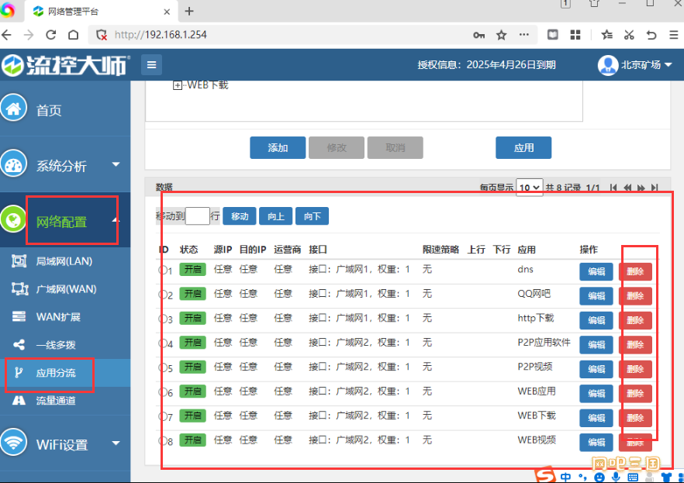Click the user avatar icon
The height and width of the screenshot is (483, 684).
608,65
